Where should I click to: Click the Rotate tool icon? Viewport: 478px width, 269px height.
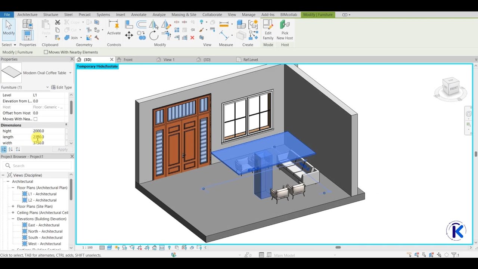click(153, 35)
